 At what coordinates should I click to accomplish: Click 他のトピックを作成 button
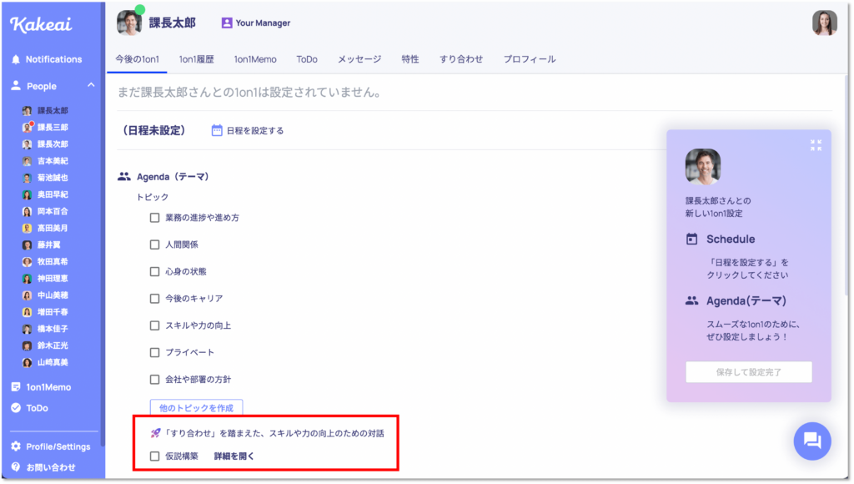196,408
